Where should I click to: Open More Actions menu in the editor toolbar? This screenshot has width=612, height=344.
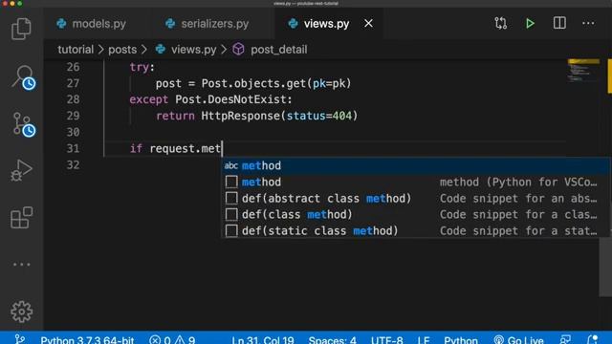588,23
